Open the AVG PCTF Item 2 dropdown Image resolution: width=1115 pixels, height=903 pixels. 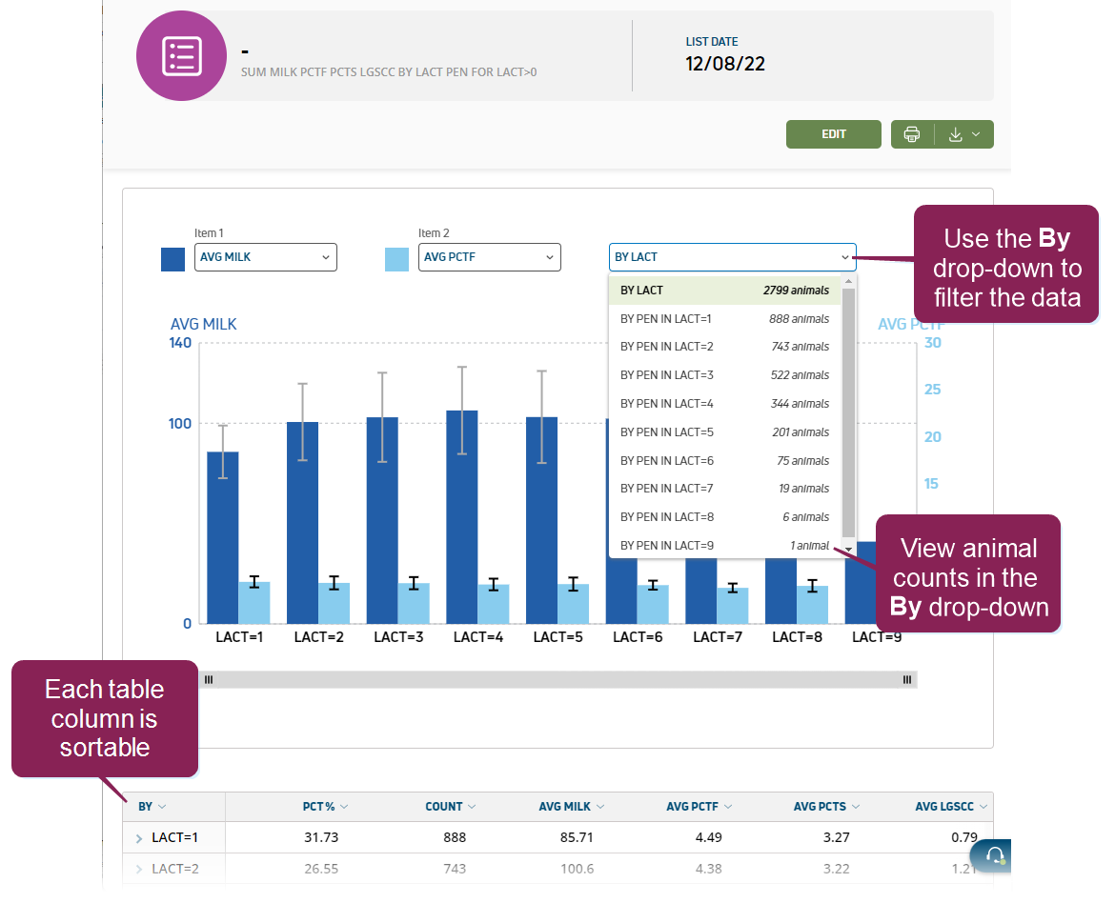[x=489, y=257]
